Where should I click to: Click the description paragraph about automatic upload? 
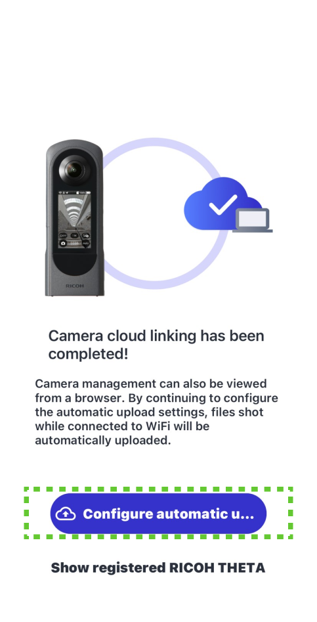156,412
